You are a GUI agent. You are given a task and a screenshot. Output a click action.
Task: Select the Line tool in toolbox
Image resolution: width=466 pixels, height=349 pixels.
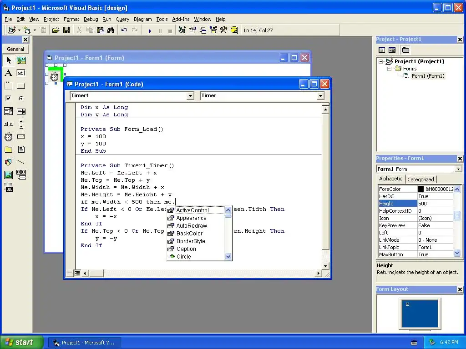point(21,162)
